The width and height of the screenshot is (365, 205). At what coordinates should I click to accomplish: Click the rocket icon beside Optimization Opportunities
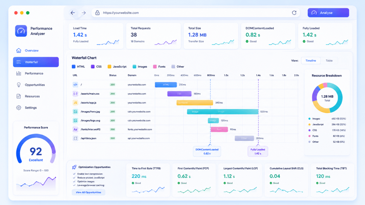[x=74, y=167]
